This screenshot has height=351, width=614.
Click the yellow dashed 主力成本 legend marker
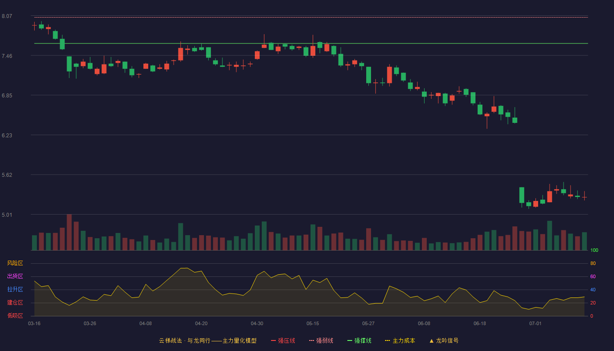tap(388, 340)
